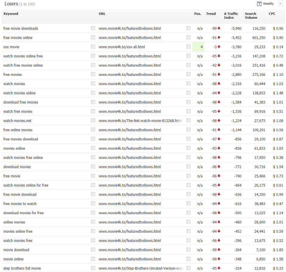Open URL details icon in 'download free movies' row
The width and height of the screenshot is (286, 272).
(x=188, y=102)
